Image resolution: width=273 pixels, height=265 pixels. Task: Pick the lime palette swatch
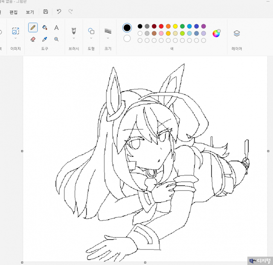coord(182,33)
